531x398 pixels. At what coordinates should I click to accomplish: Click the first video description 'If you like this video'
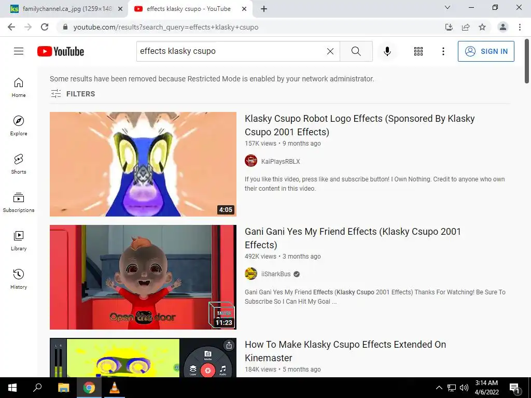(x=374, y=184)
